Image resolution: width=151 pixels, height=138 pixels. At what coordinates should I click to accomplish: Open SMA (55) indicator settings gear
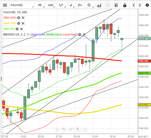pyautogui.click(x=17, y=29)
